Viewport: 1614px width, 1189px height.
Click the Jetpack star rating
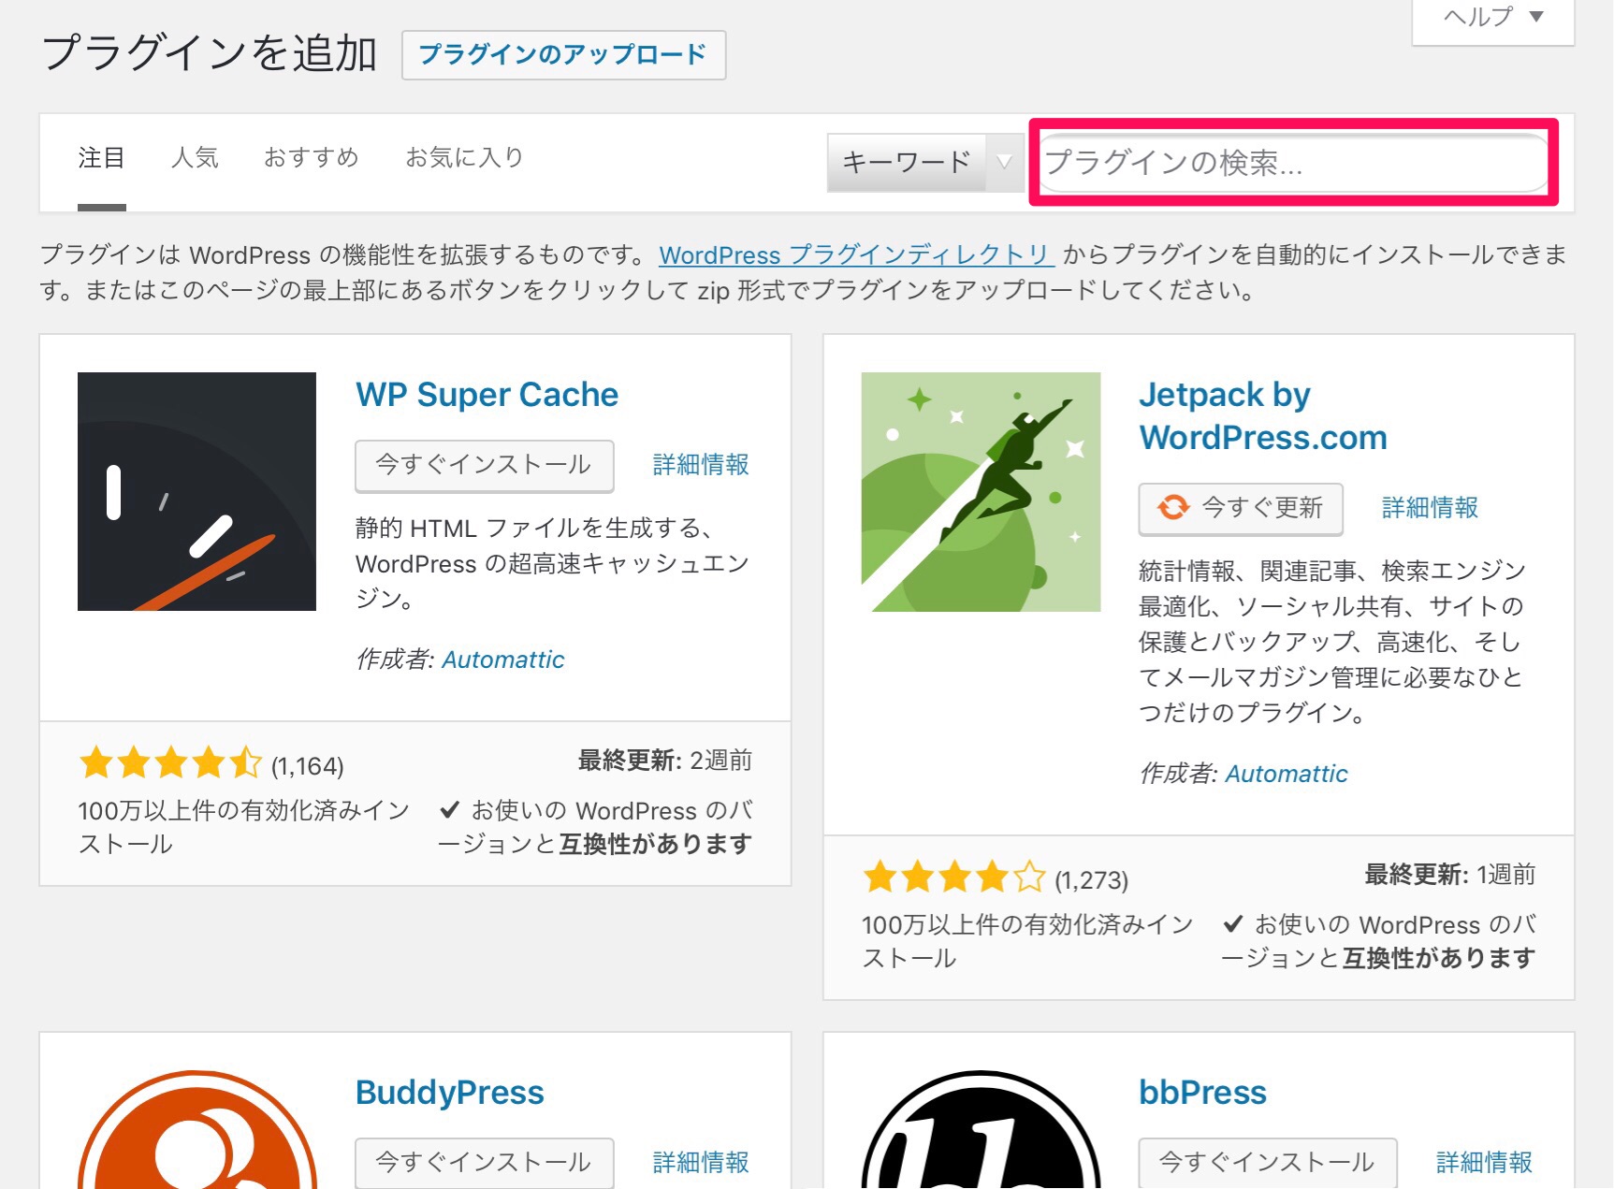[x=954, y=878]
